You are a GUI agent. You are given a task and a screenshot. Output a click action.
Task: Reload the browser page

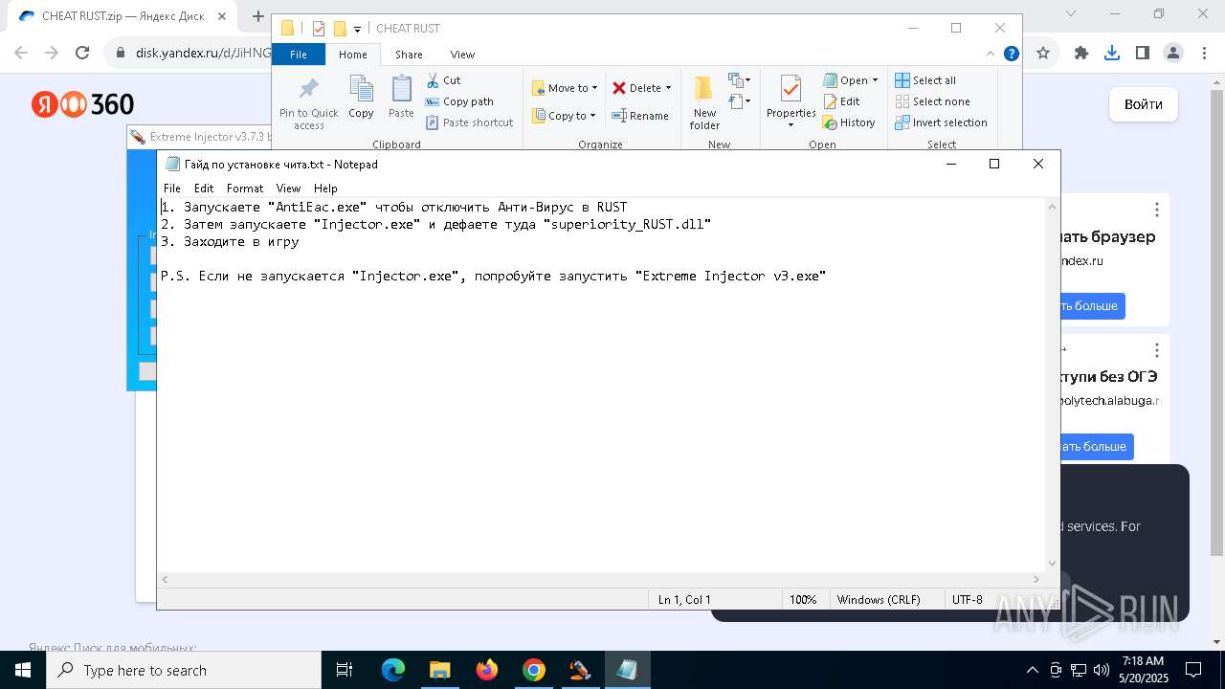(x=82, y=54)
